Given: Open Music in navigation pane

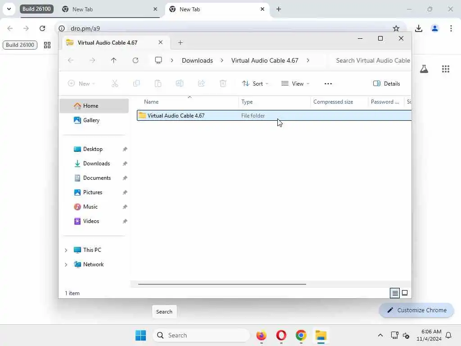Looking at the screenshot, I should pyautogui.click(x=94, y=207).
